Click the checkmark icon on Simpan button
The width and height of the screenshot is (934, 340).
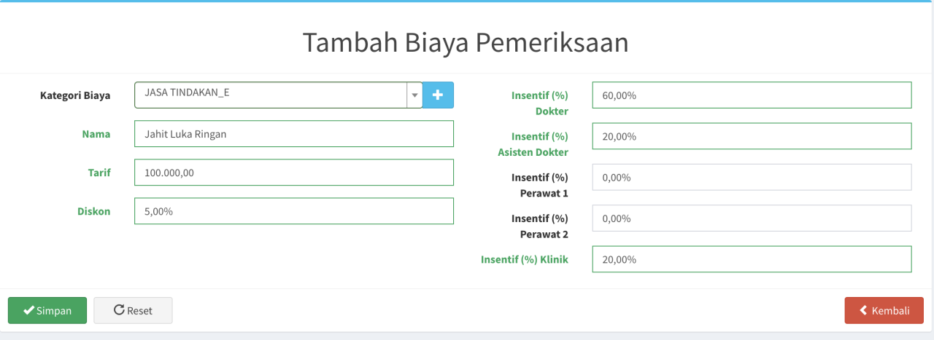(29, 310)
